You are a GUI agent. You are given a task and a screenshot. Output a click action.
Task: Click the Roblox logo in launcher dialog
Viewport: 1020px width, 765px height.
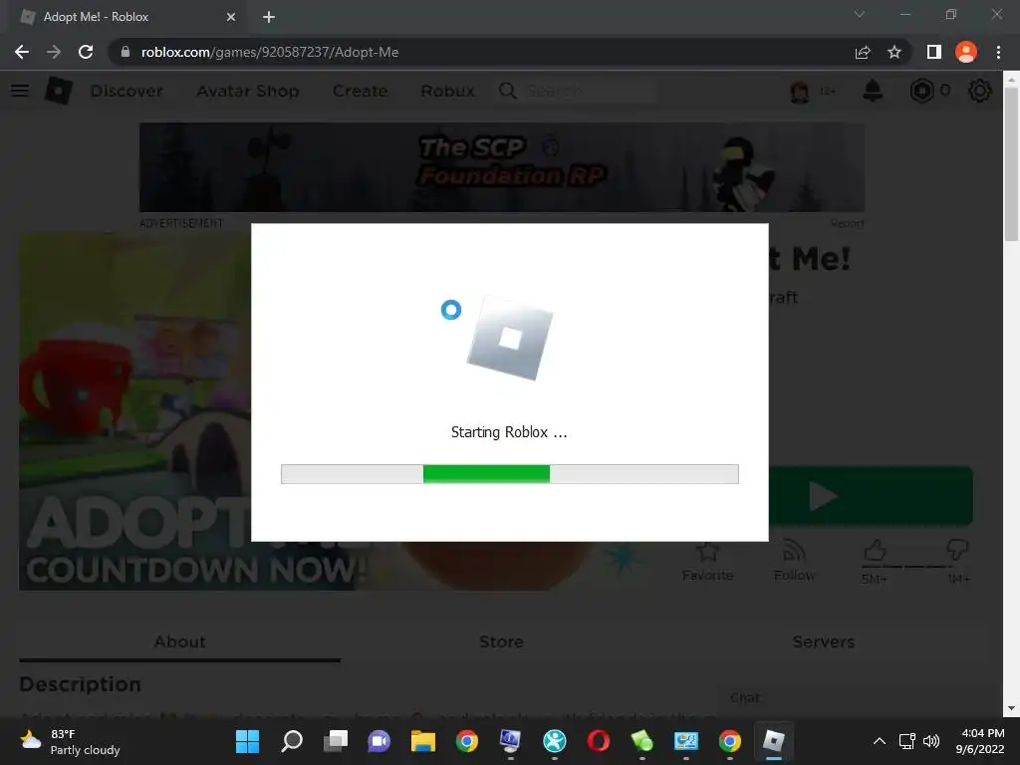[x=509, y=339]
